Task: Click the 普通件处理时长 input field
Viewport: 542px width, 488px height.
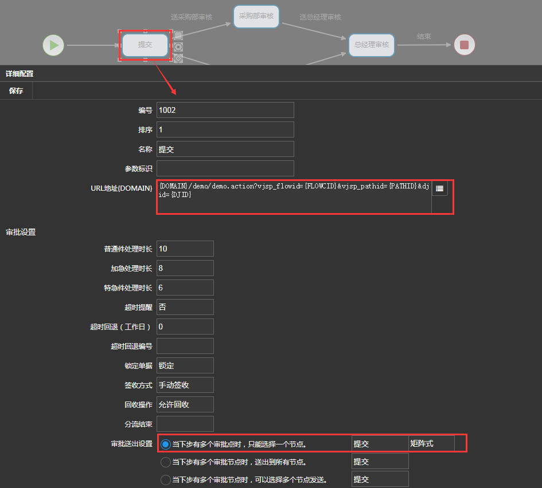Action: click(x=185, y=249)
